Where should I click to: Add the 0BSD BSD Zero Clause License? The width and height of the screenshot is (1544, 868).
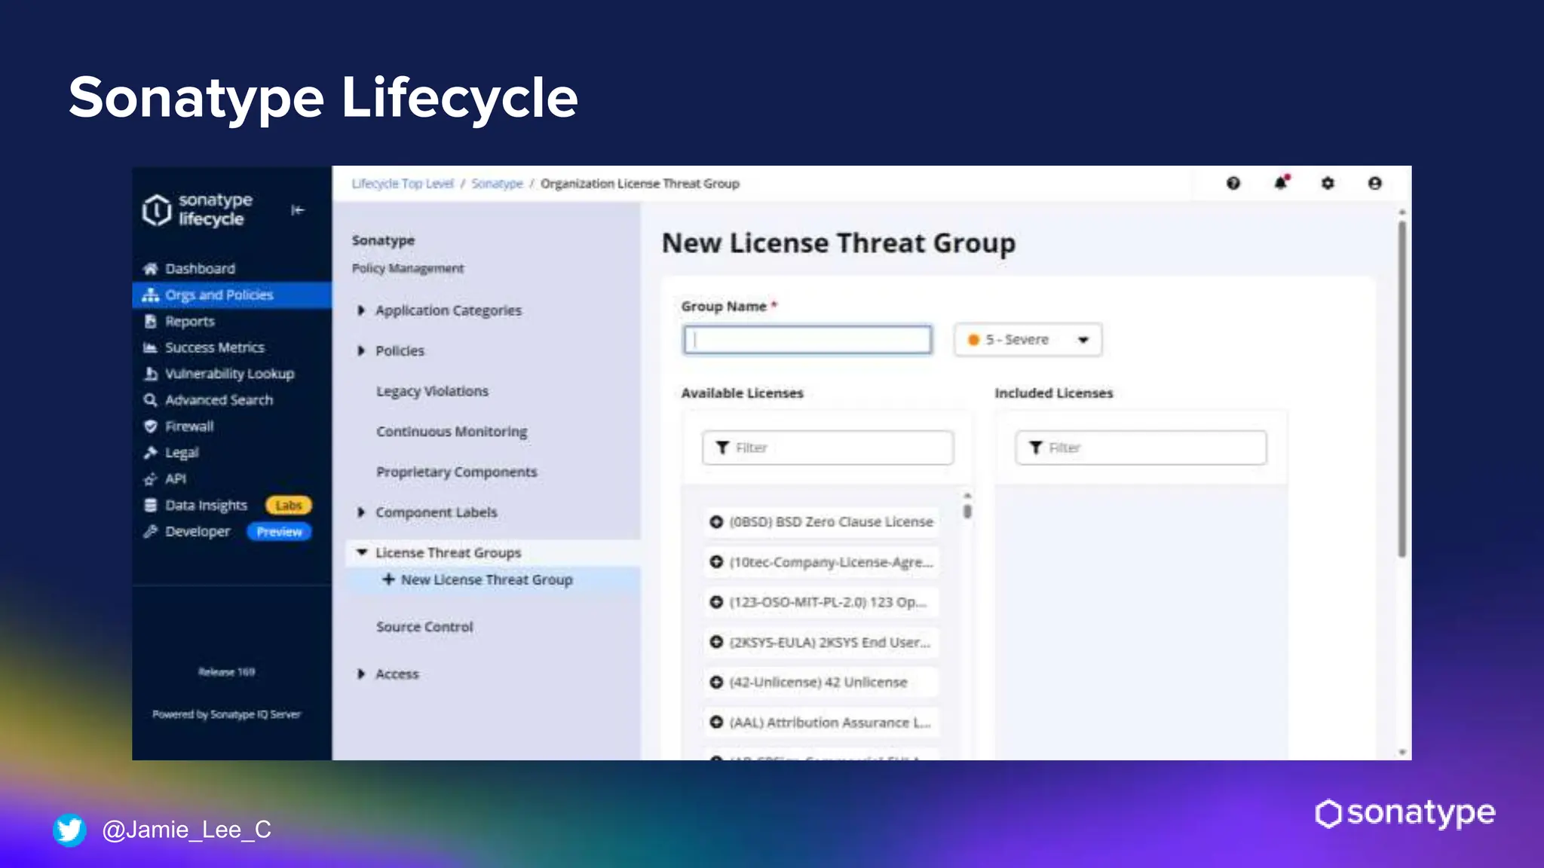[716, 521]
